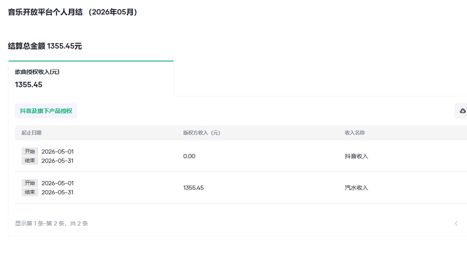Go to previous page with left chevron

pos(456,223)
